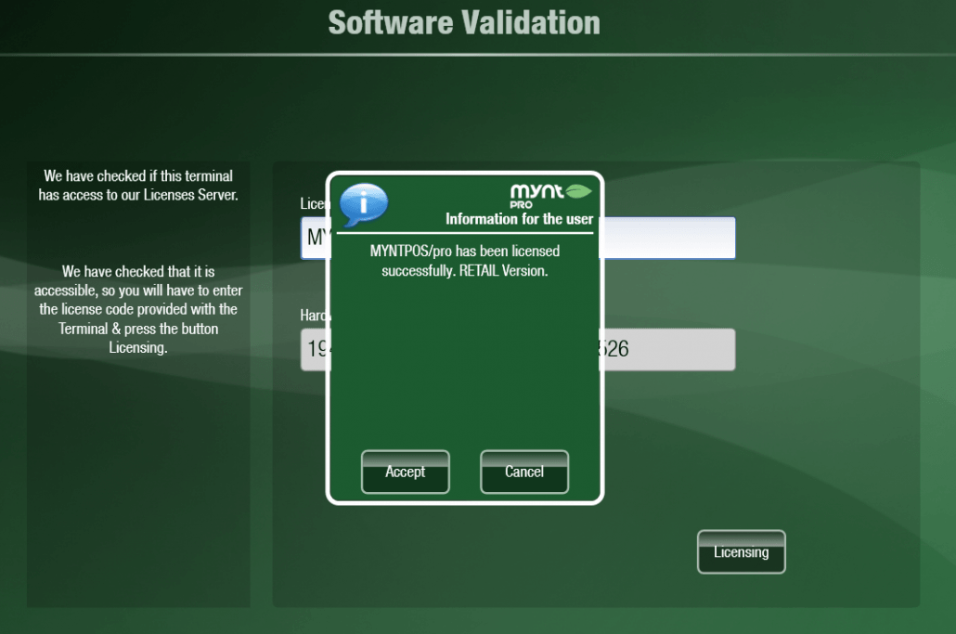Click the Software Validation title

(463, 22)
